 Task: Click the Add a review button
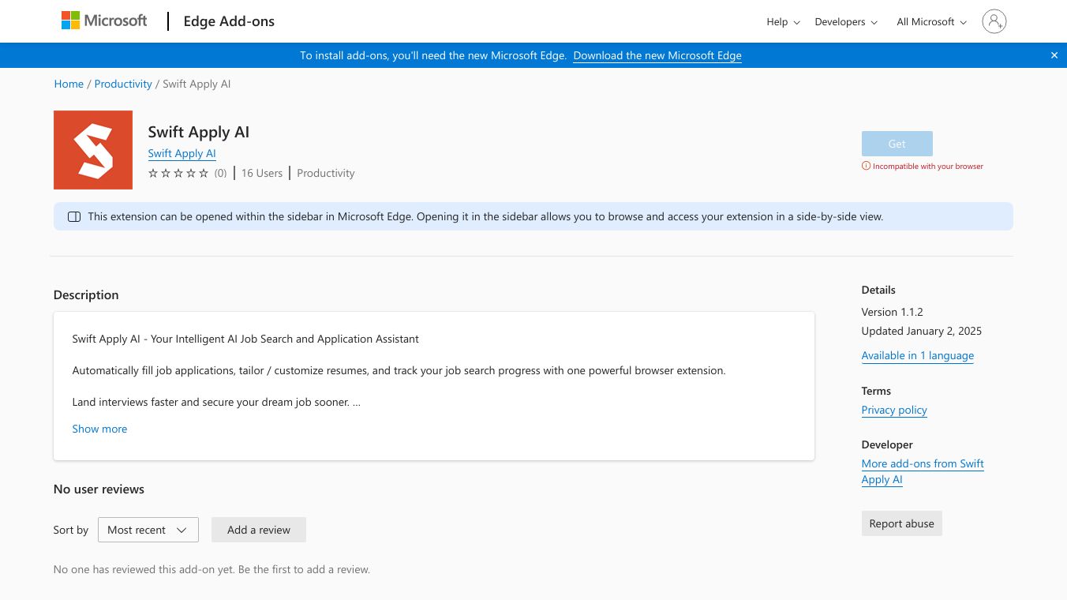[x=258, y=530]
